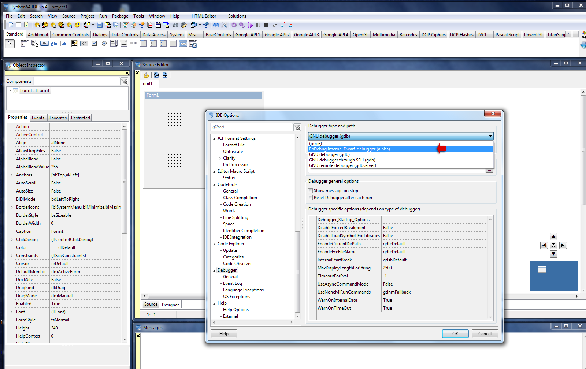Click the Find binoculars toolbar icon
This screenshot has width=586, height=369.
[176, 25]
